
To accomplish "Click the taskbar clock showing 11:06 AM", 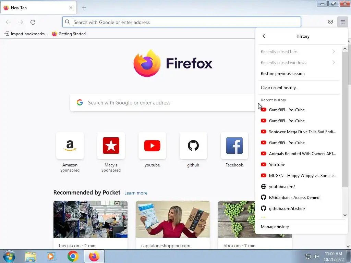I will click(x=333, y=256).
